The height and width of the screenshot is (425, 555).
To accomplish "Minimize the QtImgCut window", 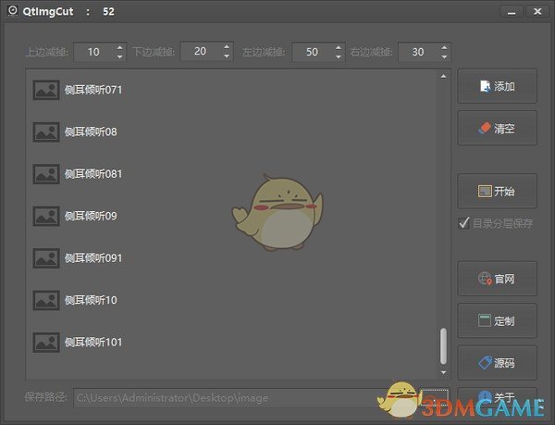I will [x=512, y=12].
